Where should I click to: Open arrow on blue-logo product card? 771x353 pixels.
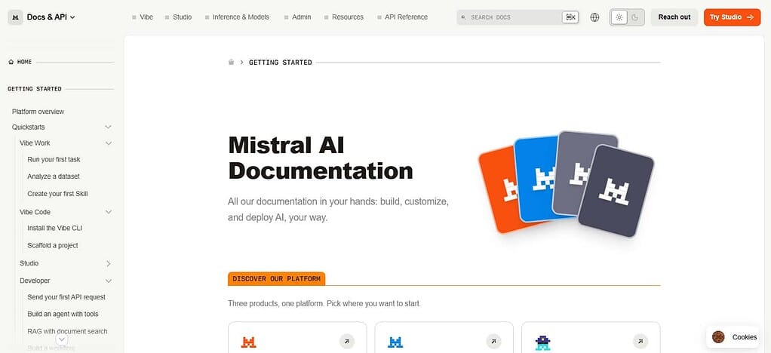click(x=493, y=341)
